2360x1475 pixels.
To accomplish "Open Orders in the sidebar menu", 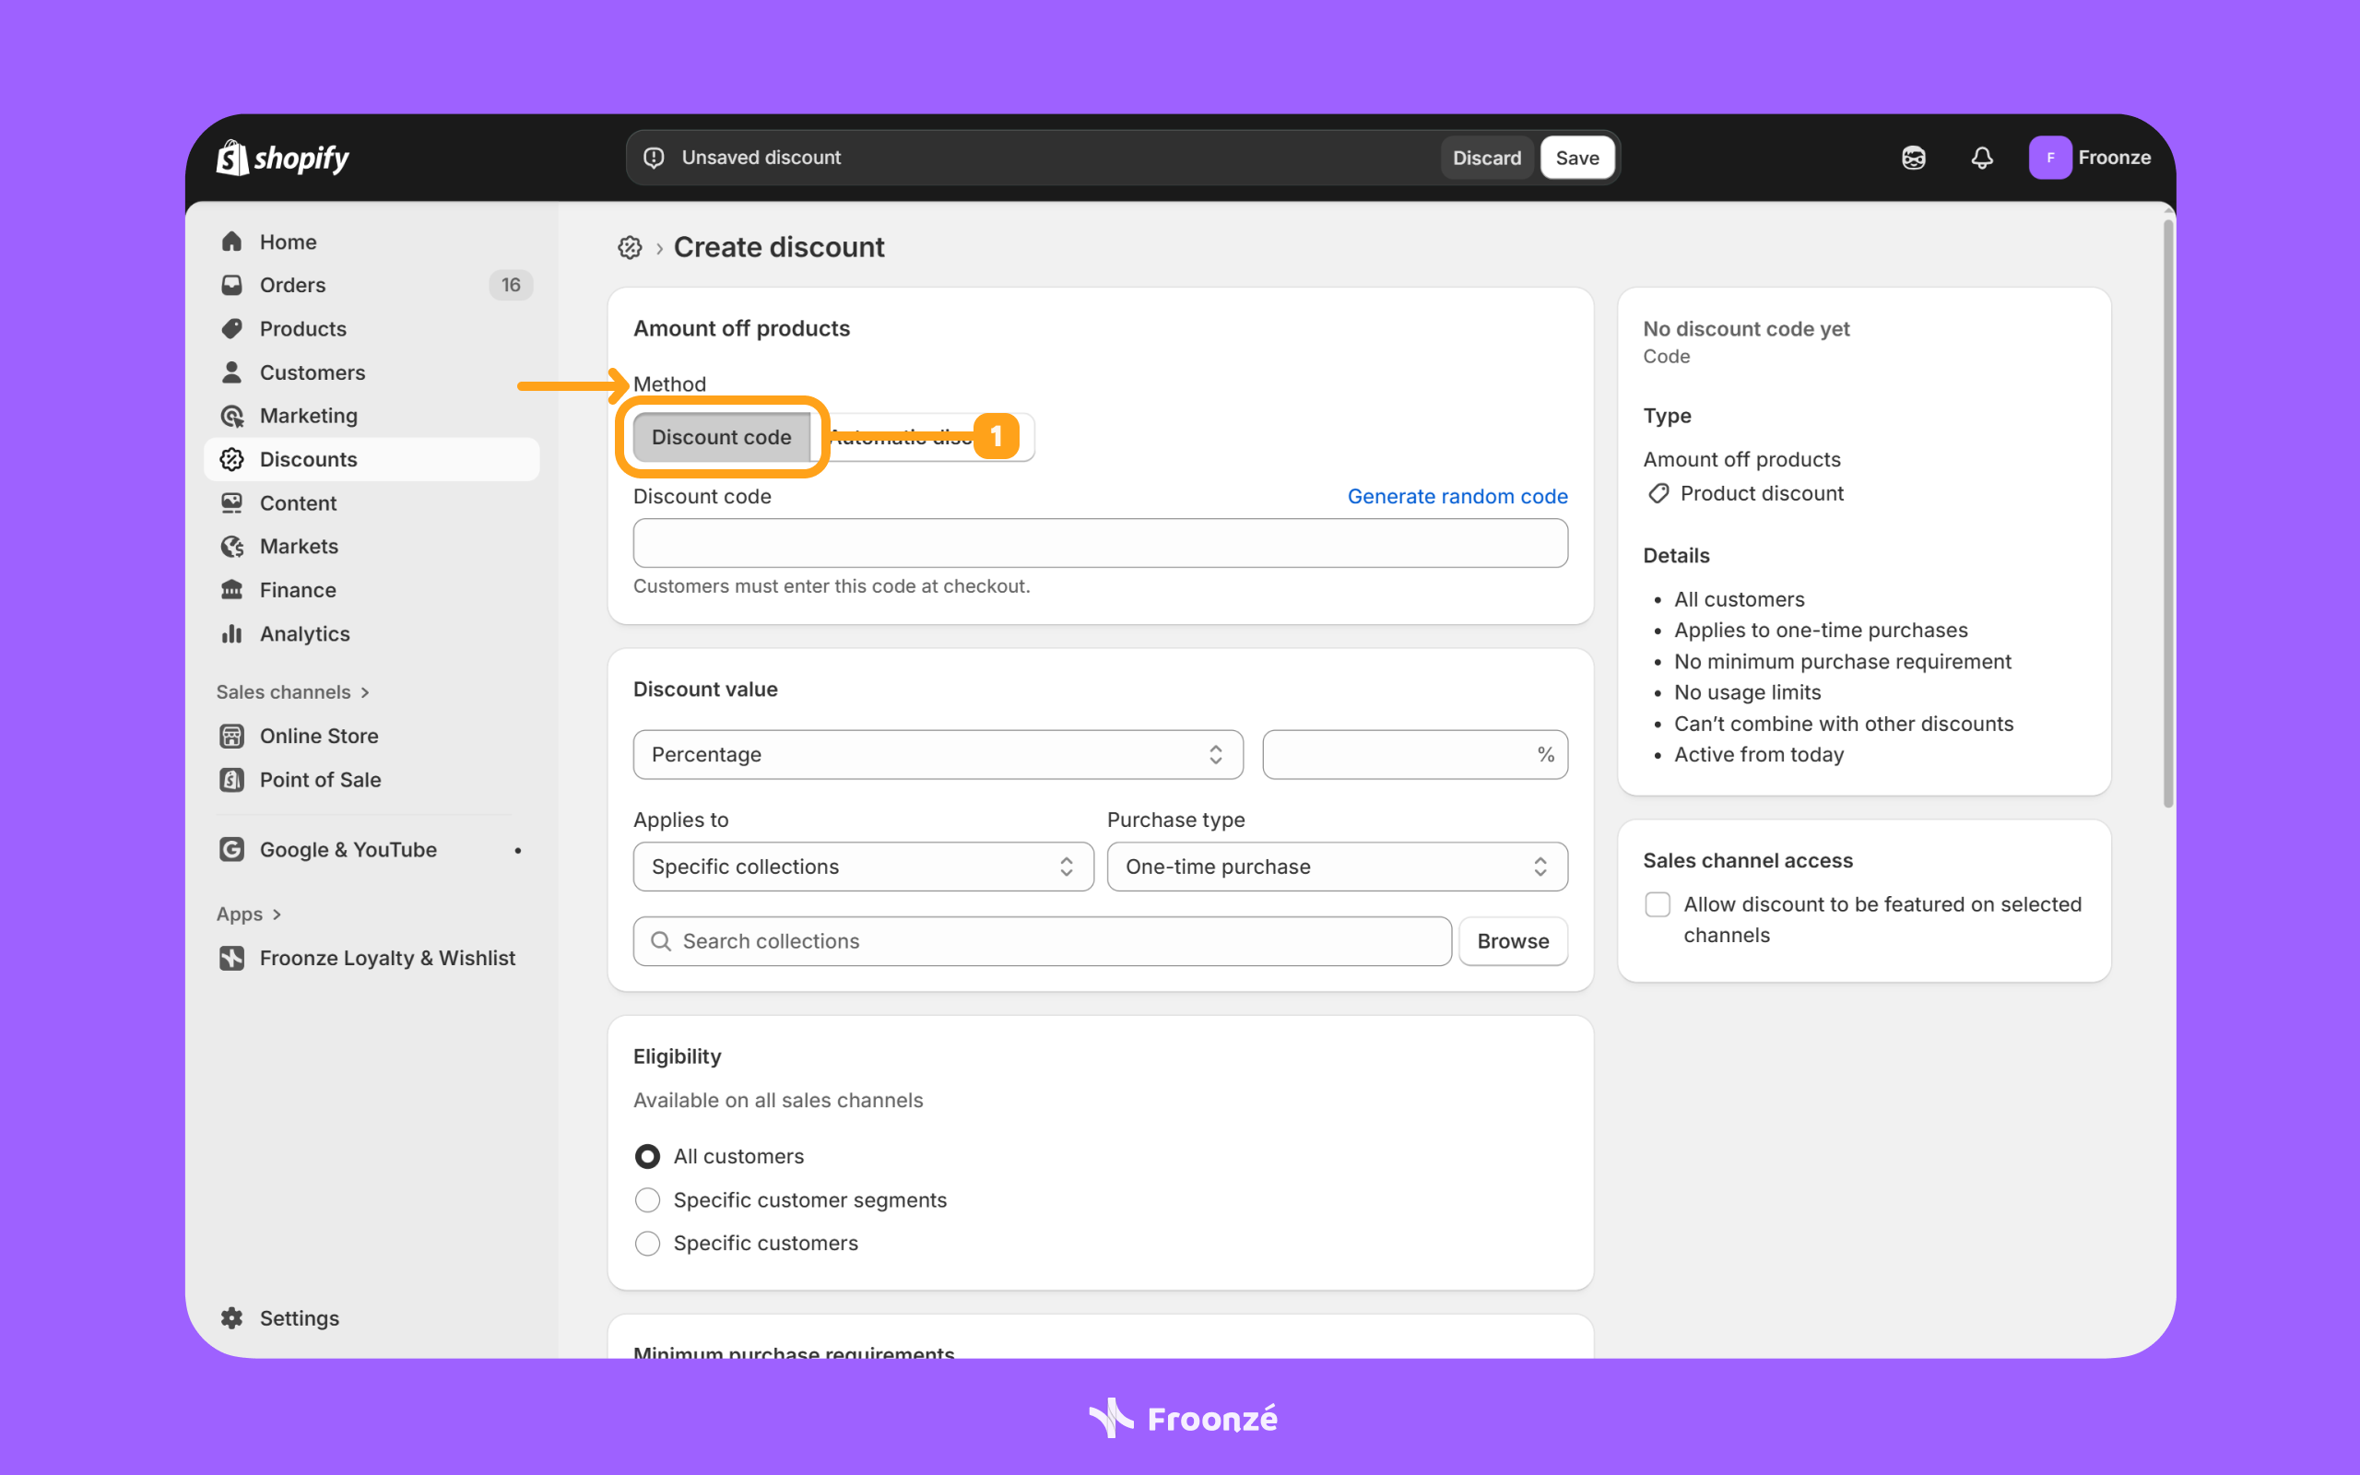I will click(292, 285).
